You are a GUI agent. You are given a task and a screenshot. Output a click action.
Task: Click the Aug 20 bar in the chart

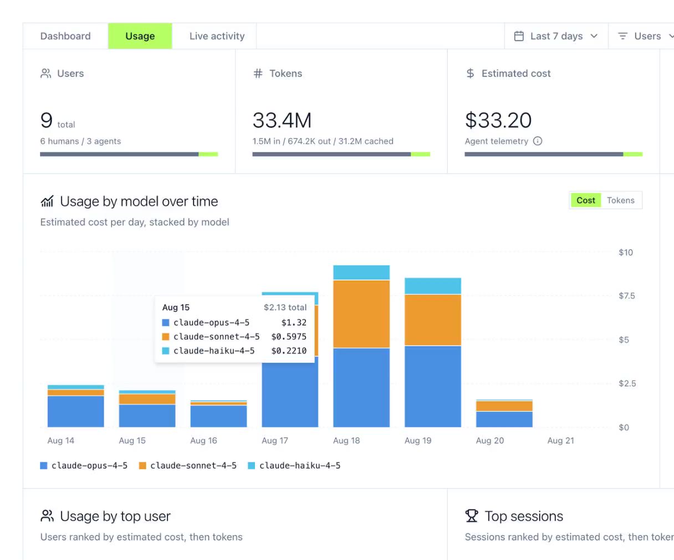(504, 413)
